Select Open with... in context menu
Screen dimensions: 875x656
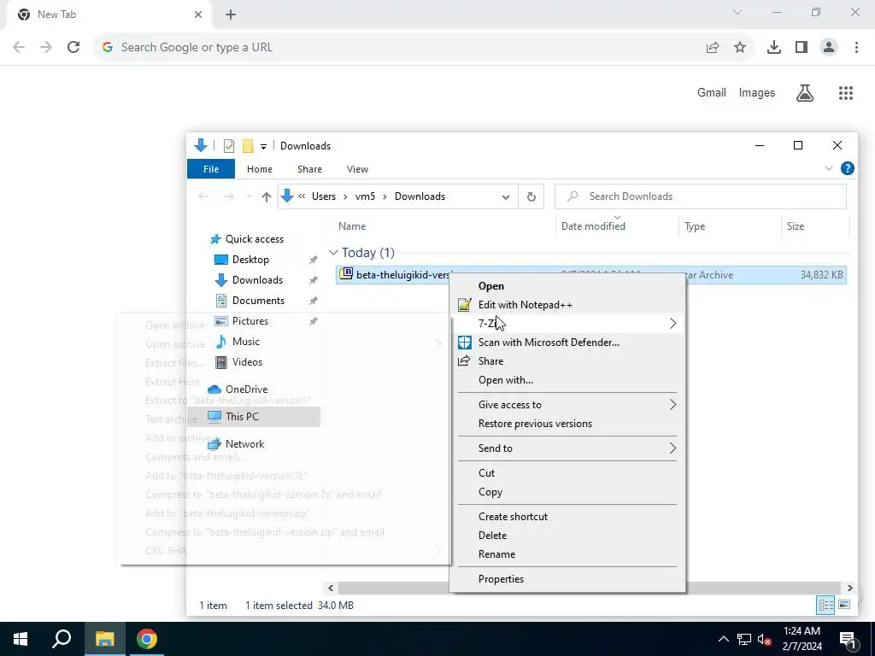pyautogui.click(x=567, y=380)
